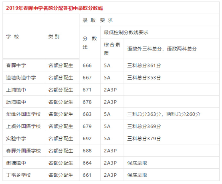Click 2A3P in the 上浦镇中 row

click(110, 90)
